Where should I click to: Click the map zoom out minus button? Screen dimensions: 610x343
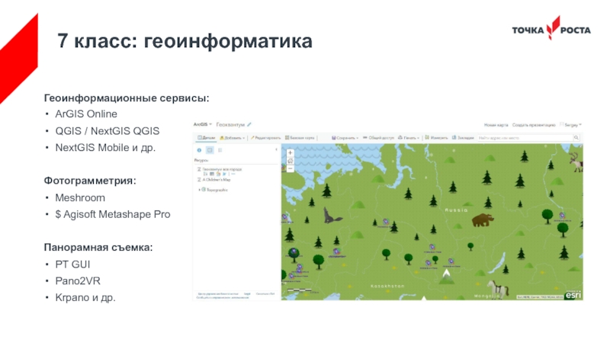click(290, 168)
